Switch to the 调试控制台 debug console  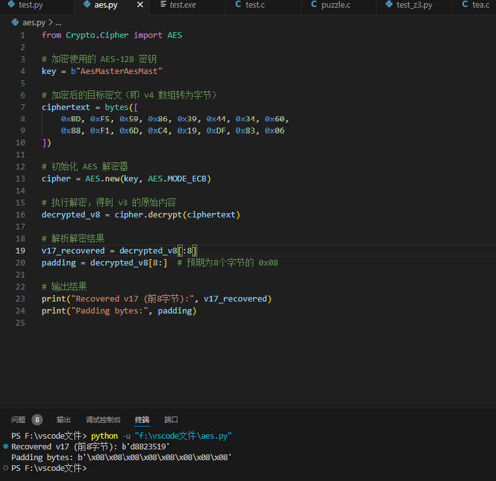[x=103, y=420]
